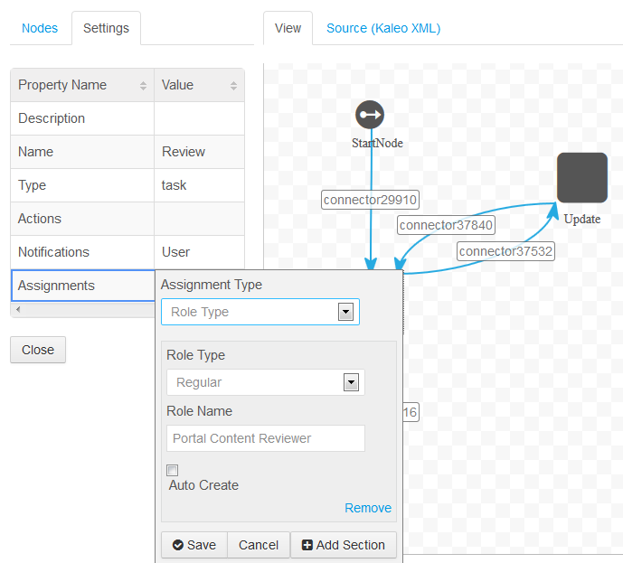Image resolution: width=623 pixels, height=563 pixels.
Task: Click the Notifications property cell
Action: point(82,252)
